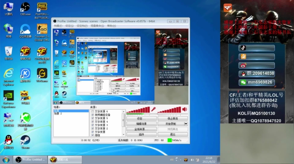Screen dimensions: 294x164
Task: Open the 计算机 (Computer) desktop icon
Action: click(x=9, y=9)
